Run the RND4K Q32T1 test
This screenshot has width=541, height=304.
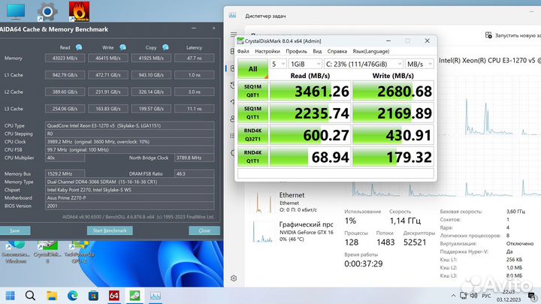253,135
